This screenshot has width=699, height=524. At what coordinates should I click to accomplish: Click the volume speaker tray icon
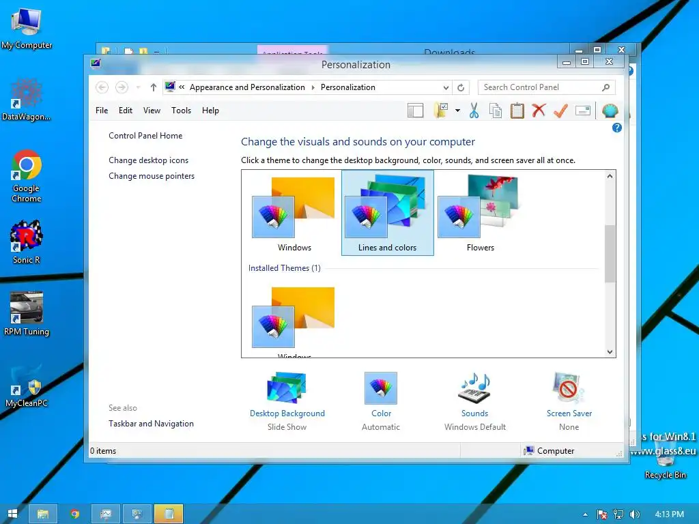click(634, 514)
